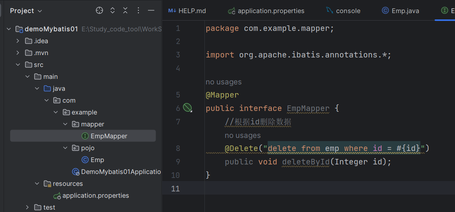Click the Collapse All icon in Project panel

[125, 11]
